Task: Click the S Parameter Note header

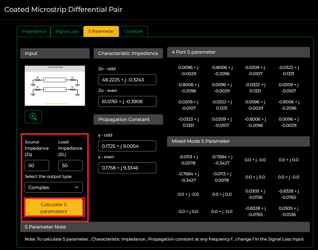Action: pos(165,227)
